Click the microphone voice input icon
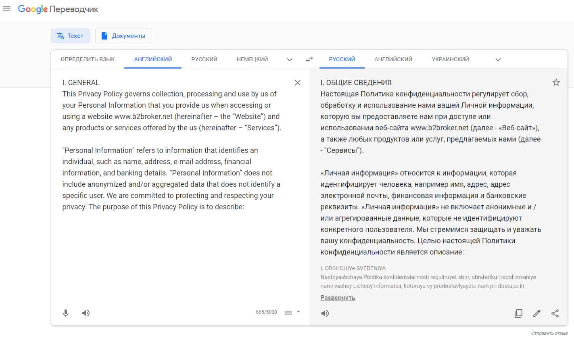 [66, 313]
